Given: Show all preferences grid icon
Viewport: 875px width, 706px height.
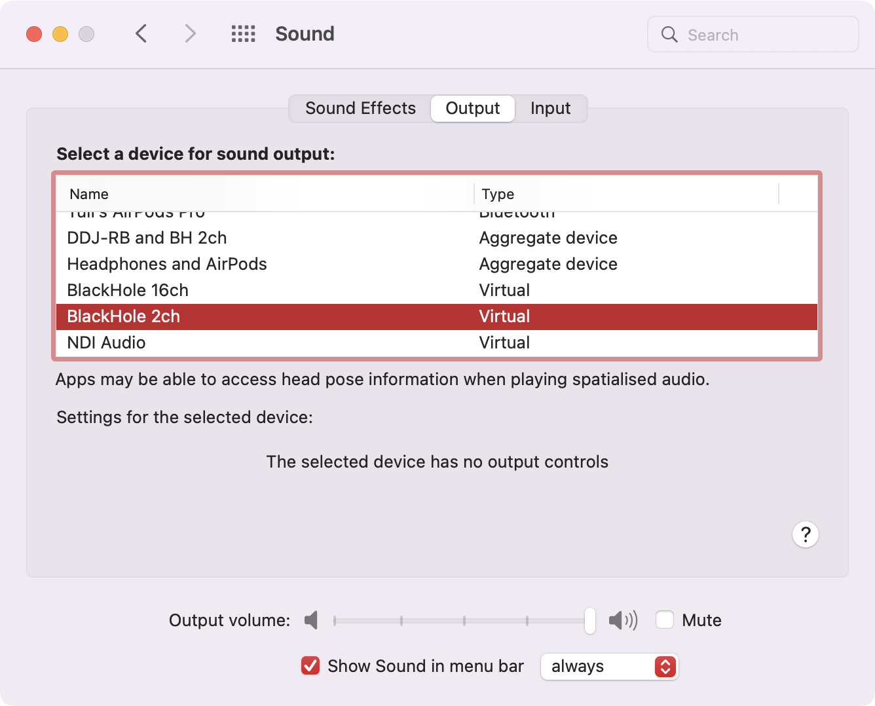Looking at the screenshot, I should click(x=243, y=33).
